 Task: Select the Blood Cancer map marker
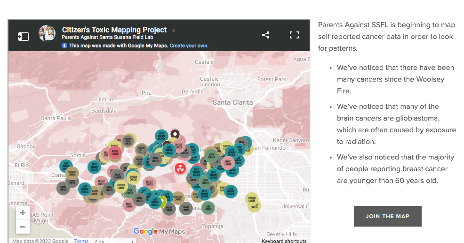(115, 152)
